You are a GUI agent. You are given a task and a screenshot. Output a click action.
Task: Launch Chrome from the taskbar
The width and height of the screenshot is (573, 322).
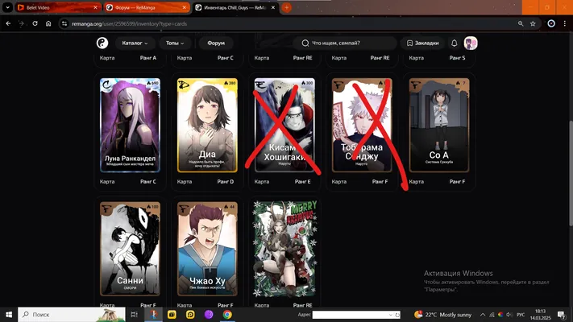(x=227, y=314)
